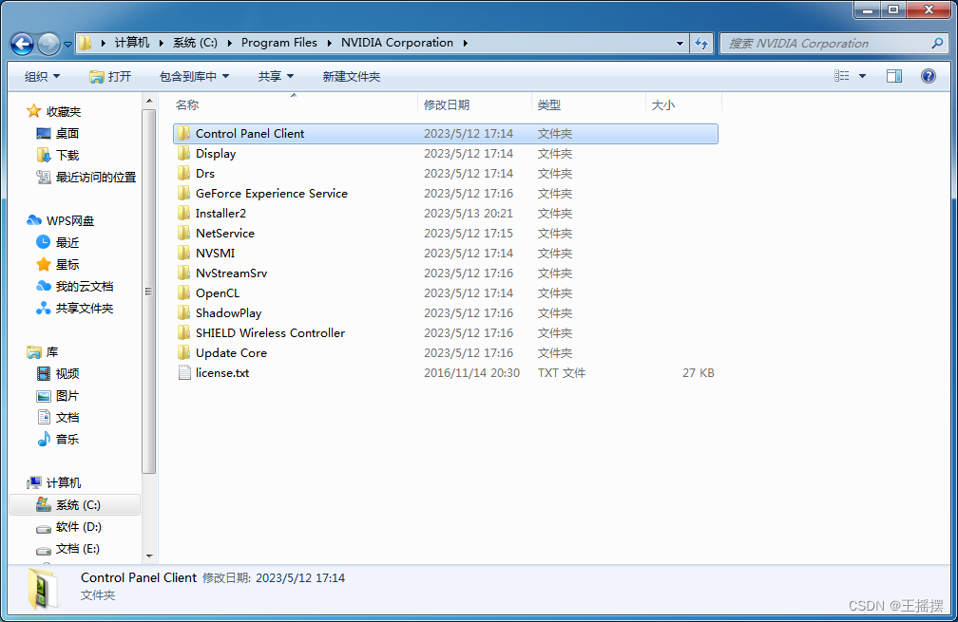Select the NVSMI folder icon

(x=184, y=254)
